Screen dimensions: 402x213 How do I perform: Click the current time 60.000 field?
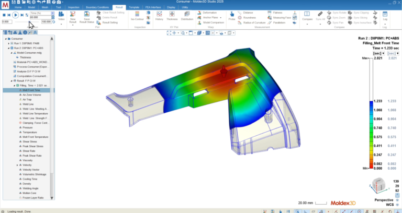(40, 17)
